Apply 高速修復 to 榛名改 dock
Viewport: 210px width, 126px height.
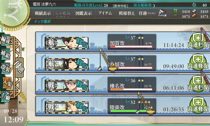click(x=198, y=84)
